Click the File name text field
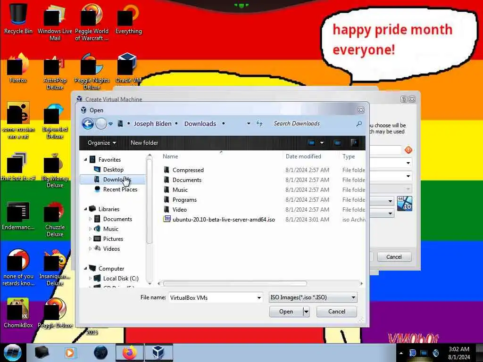The width and height of the screenshot is (483, 362). click(x=213, y=298)
